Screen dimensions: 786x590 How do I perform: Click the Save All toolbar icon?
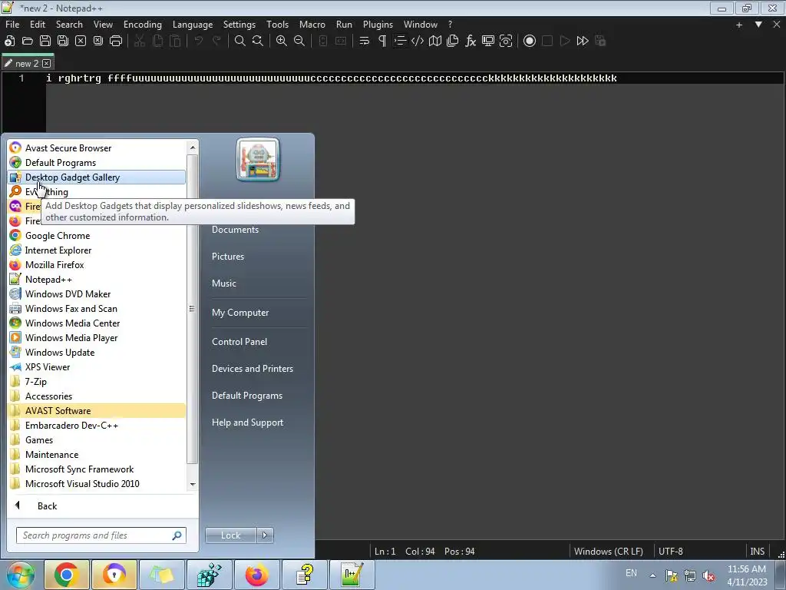(x=63, y=41)
